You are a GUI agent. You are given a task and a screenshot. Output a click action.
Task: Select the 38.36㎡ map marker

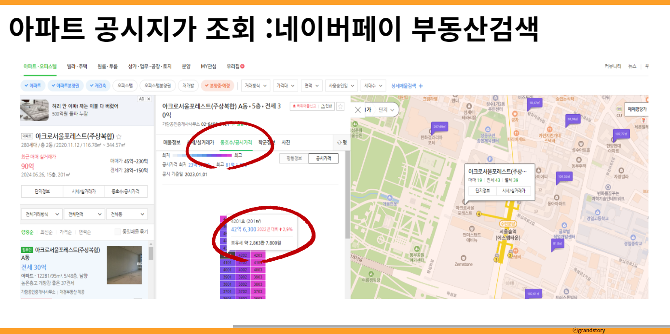pos(573,119)
